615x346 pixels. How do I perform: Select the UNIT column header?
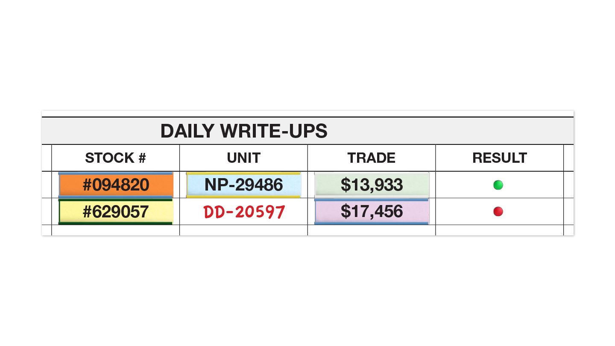click(243, 158)
